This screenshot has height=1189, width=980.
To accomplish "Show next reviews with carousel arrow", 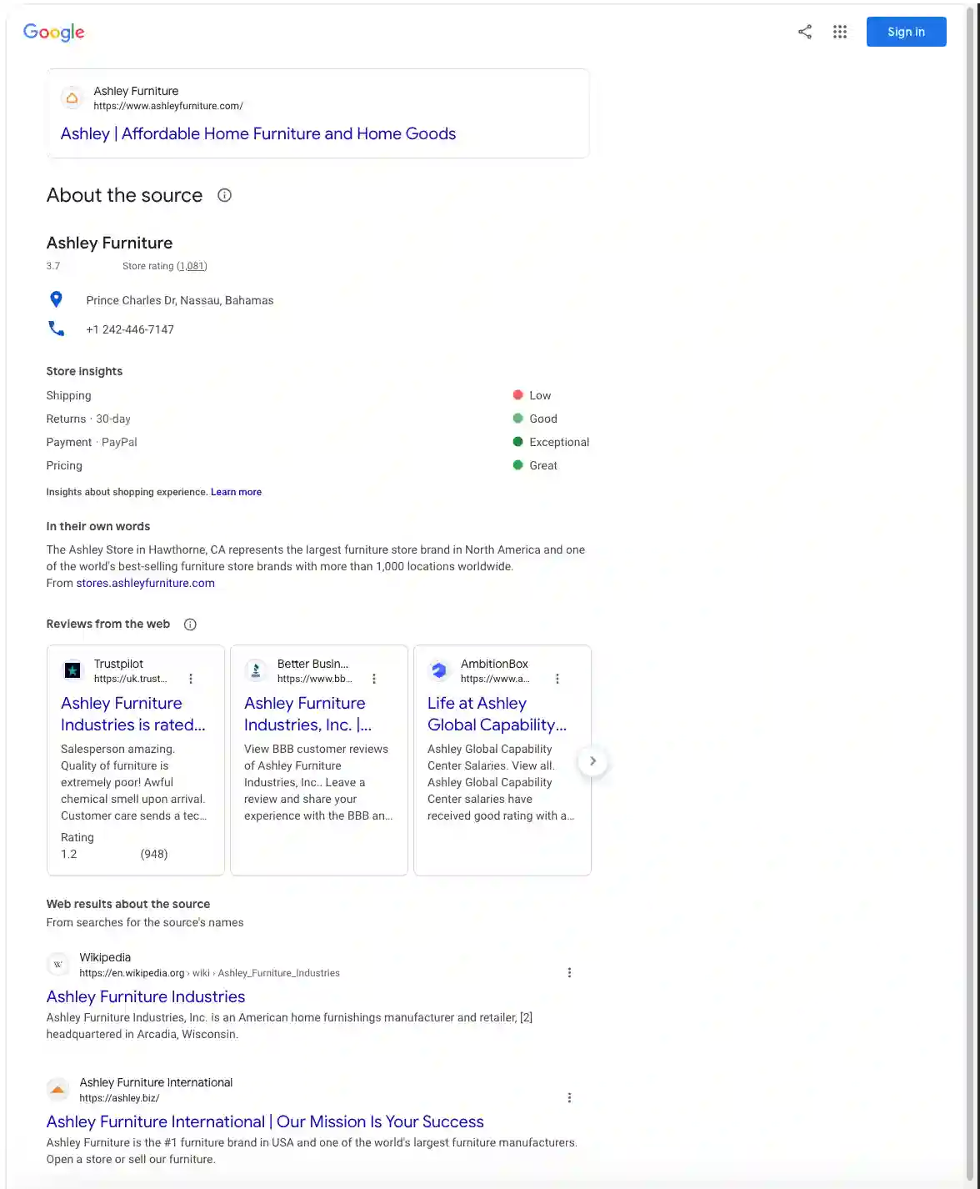I will point(592,760).
